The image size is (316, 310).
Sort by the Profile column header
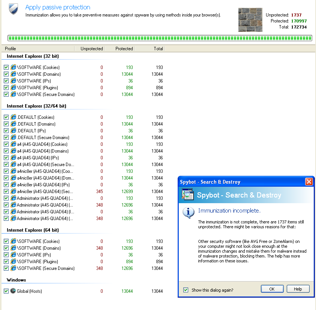point(38,49)
